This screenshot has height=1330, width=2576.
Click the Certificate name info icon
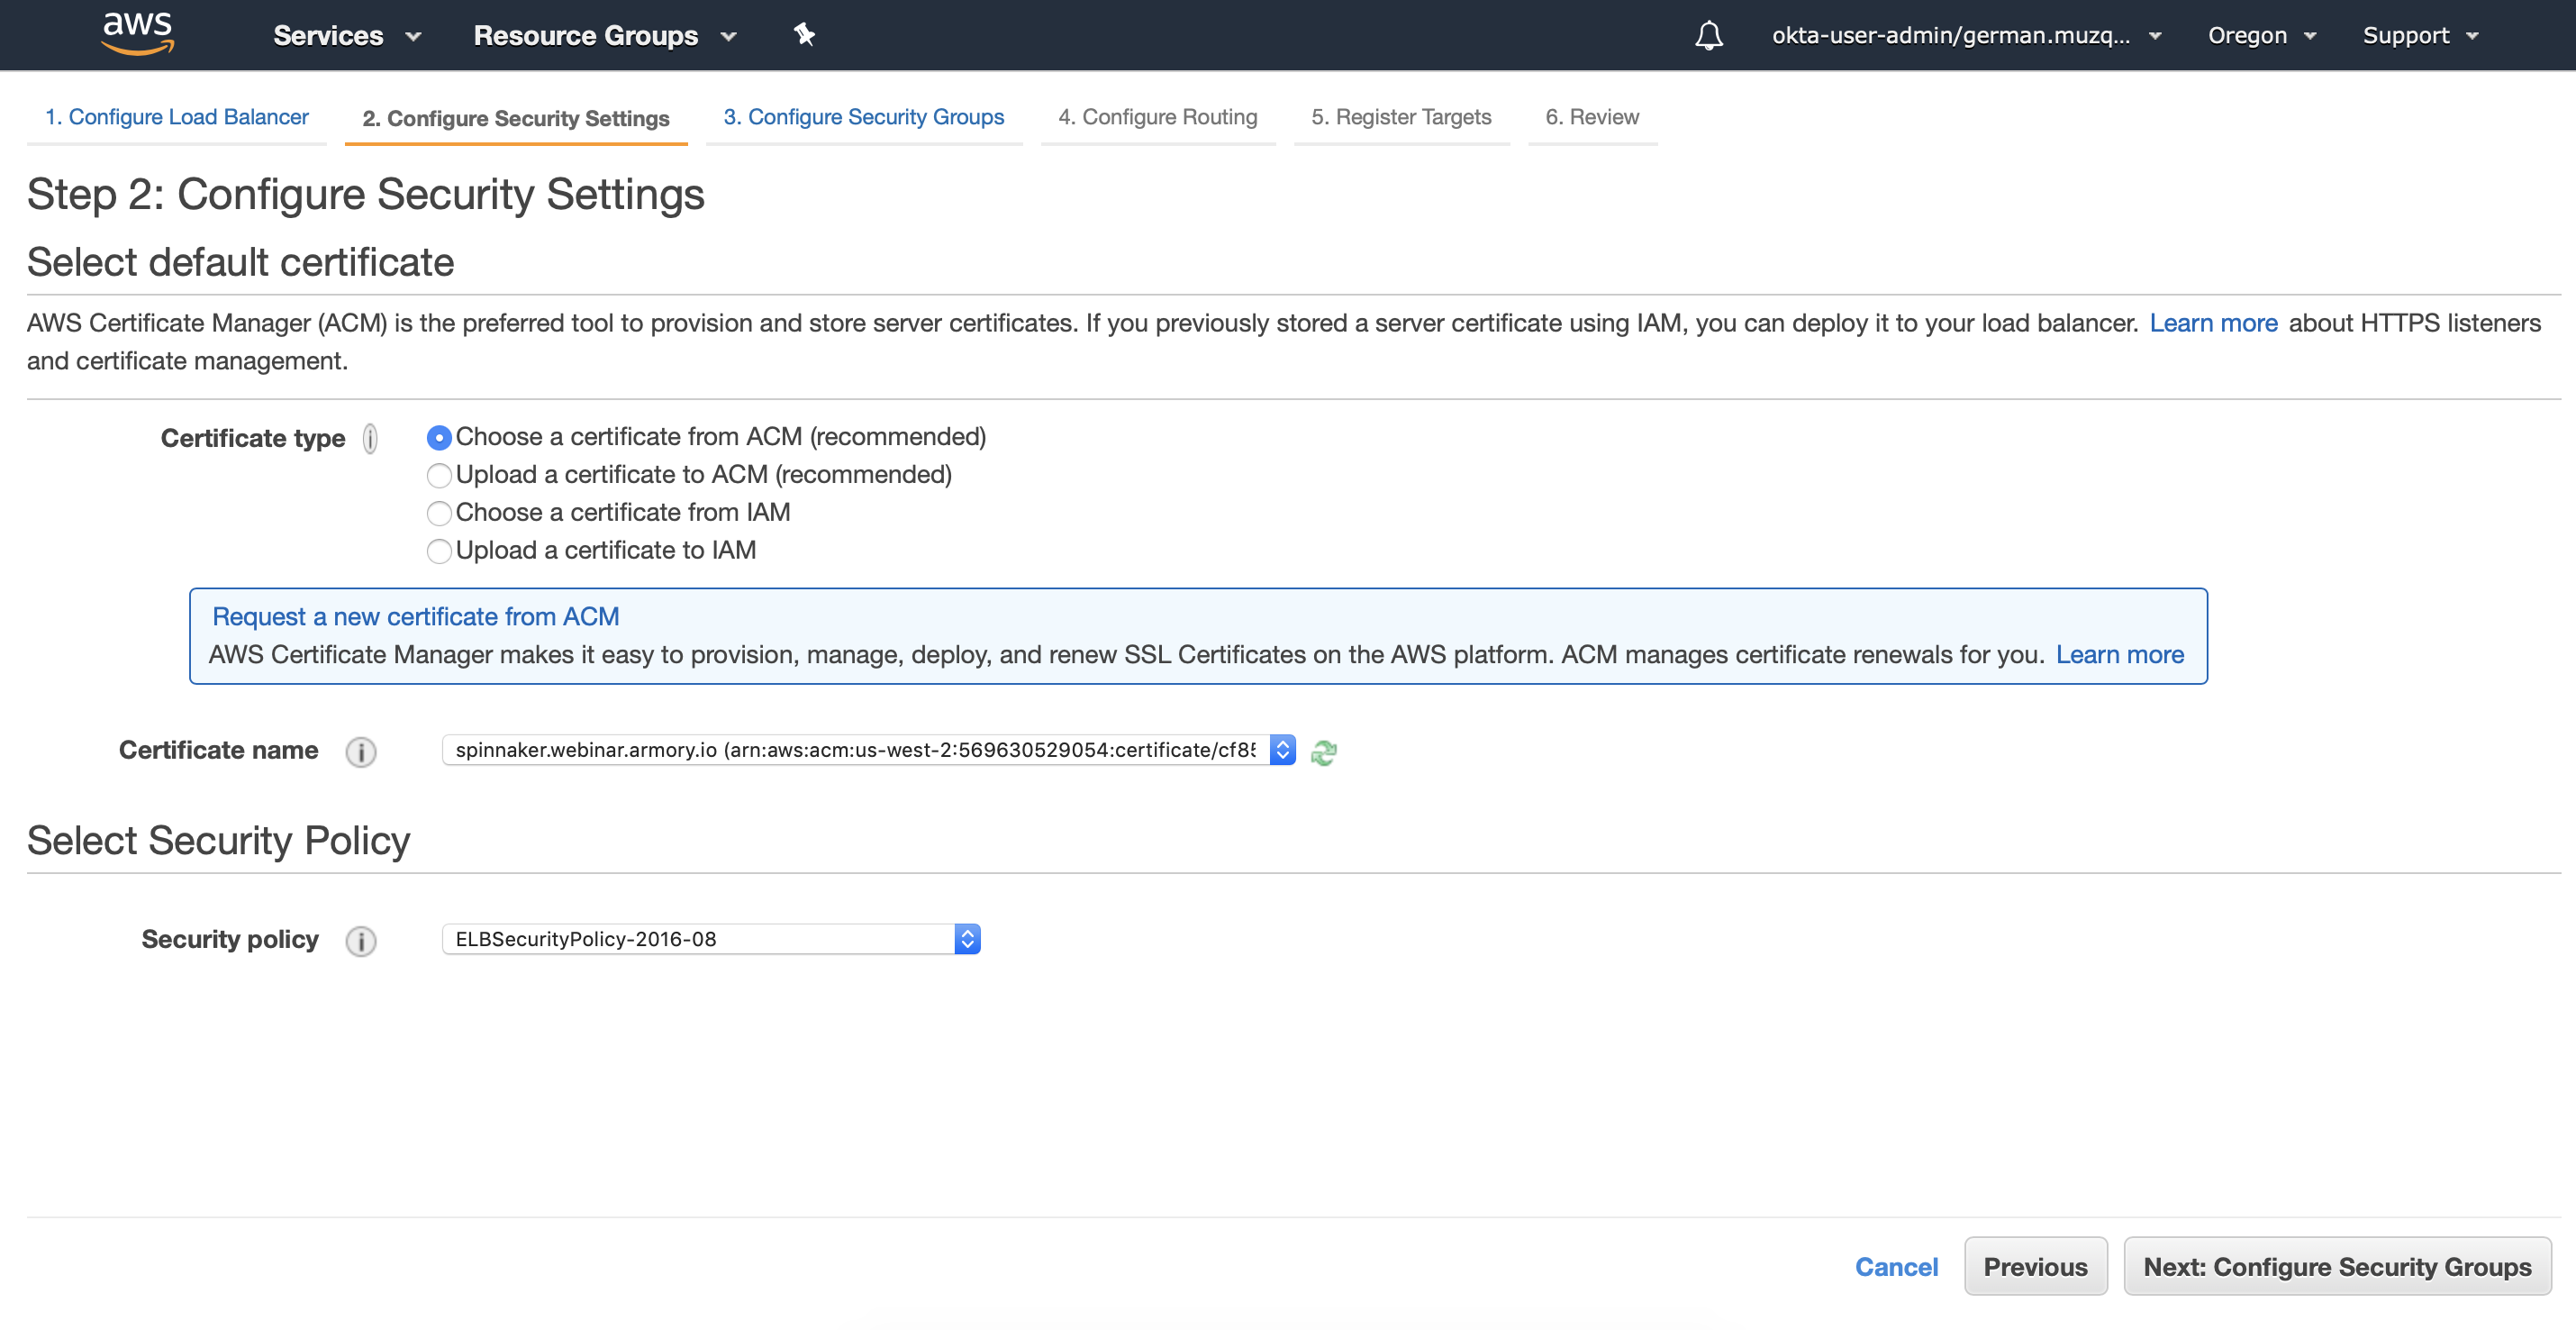click(360, 752)
